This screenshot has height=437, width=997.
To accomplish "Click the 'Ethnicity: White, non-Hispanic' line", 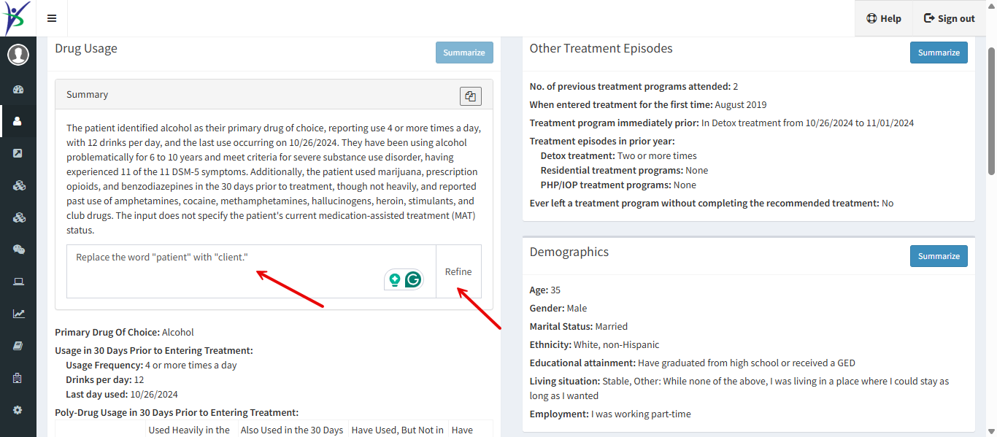I will 596,345.
